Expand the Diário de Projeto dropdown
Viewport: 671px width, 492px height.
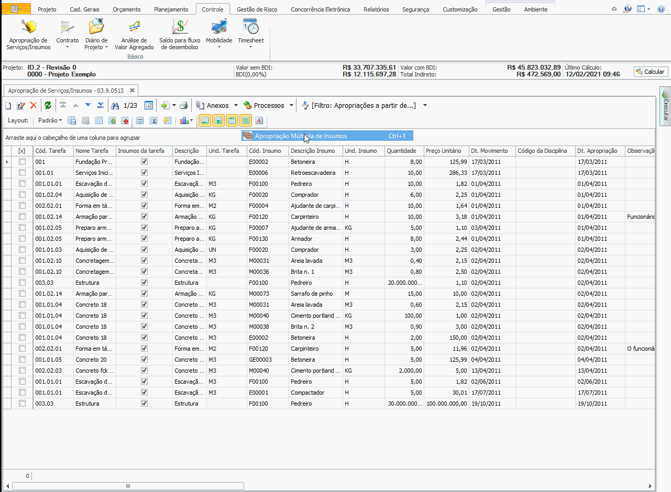click(106, 47)
